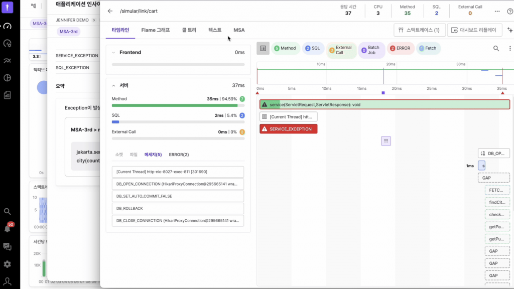The width and height of the screenshot is (514, 289).
Task: Toggle the Method filter chip
Action: 285,48
